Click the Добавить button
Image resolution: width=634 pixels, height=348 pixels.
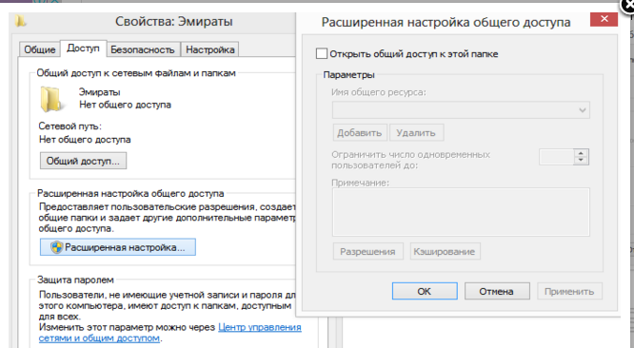(x=360, y=132)
